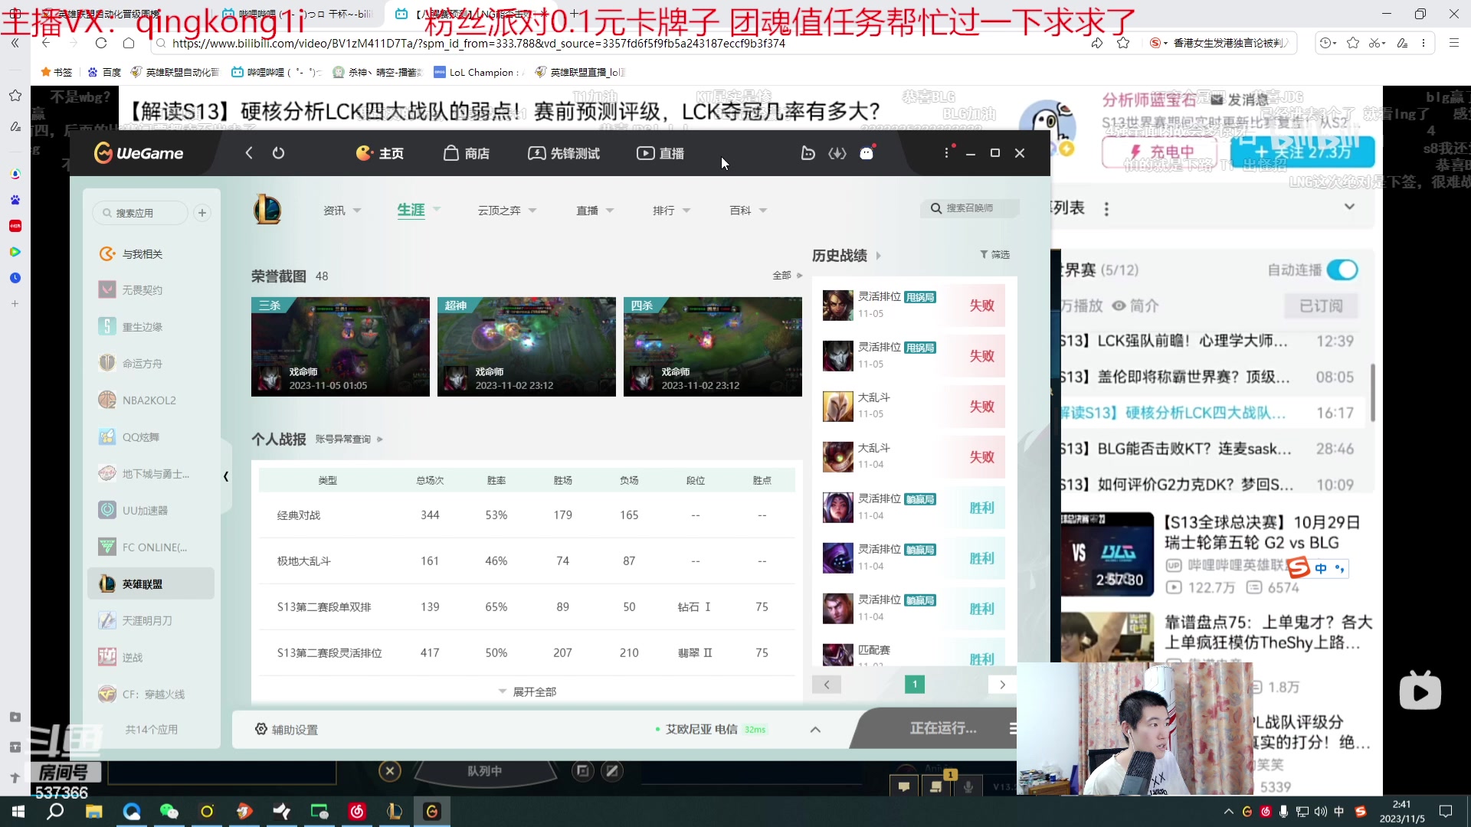Click page number 1 in match history
The image size is (1471, 827).
point(915,685)
